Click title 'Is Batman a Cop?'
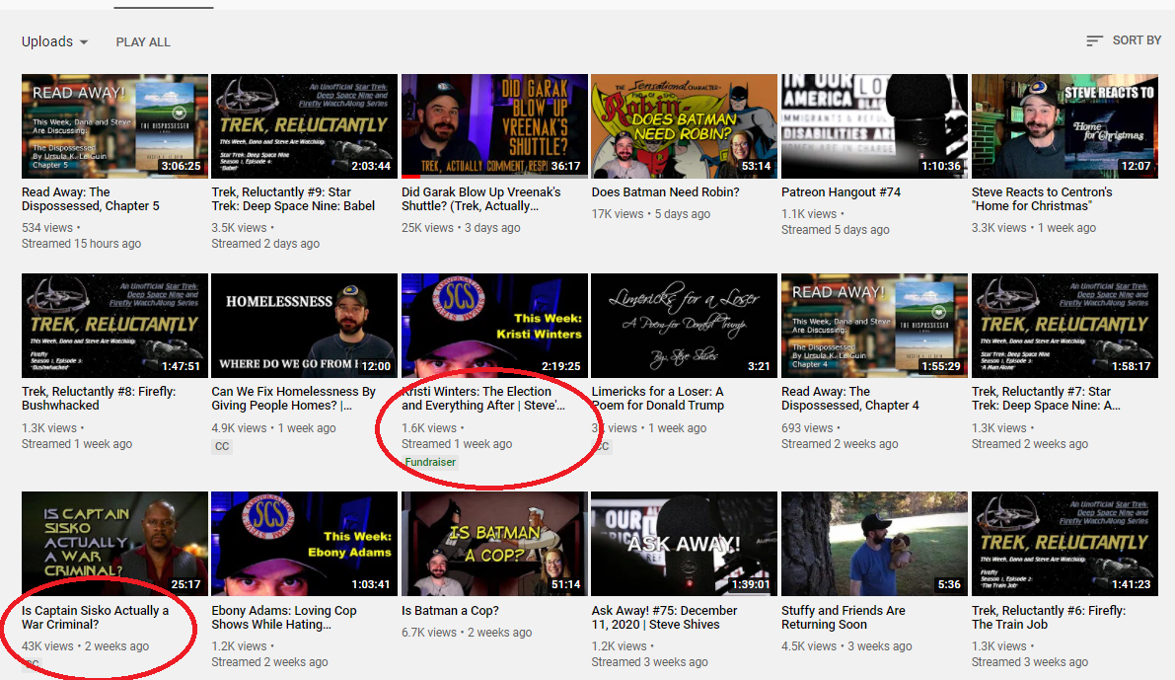Screen dimensions: 1175x680 (450, 610)
